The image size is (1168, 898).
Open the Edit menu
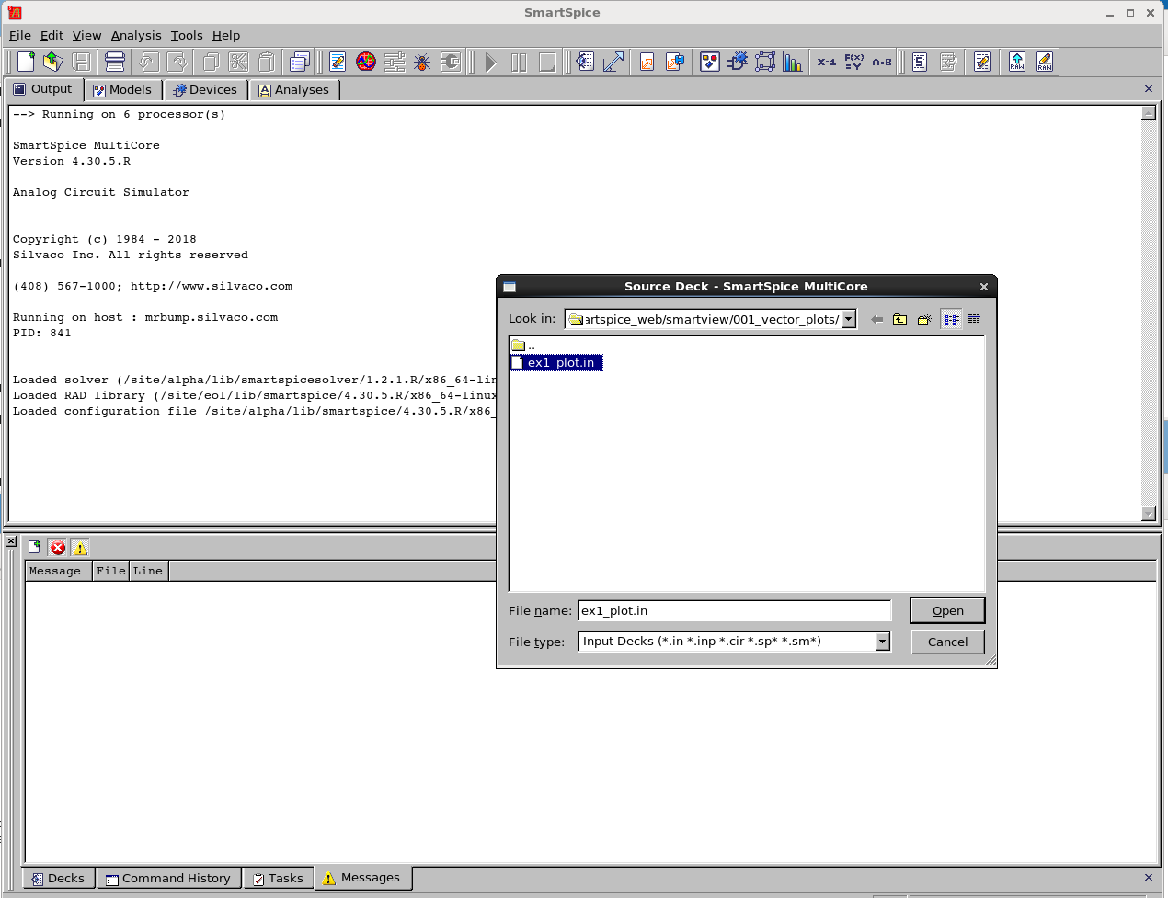[52, 35]
